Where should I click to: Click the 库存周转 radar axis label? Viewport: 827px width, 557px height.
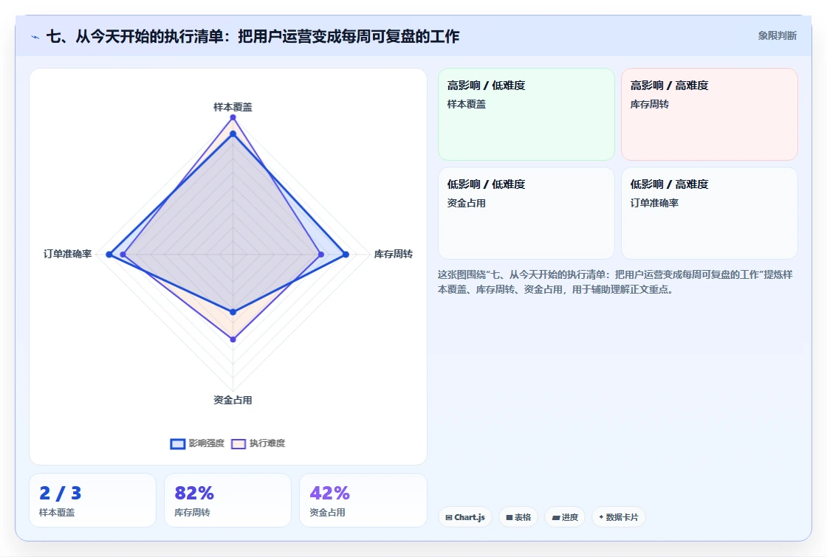393,254
